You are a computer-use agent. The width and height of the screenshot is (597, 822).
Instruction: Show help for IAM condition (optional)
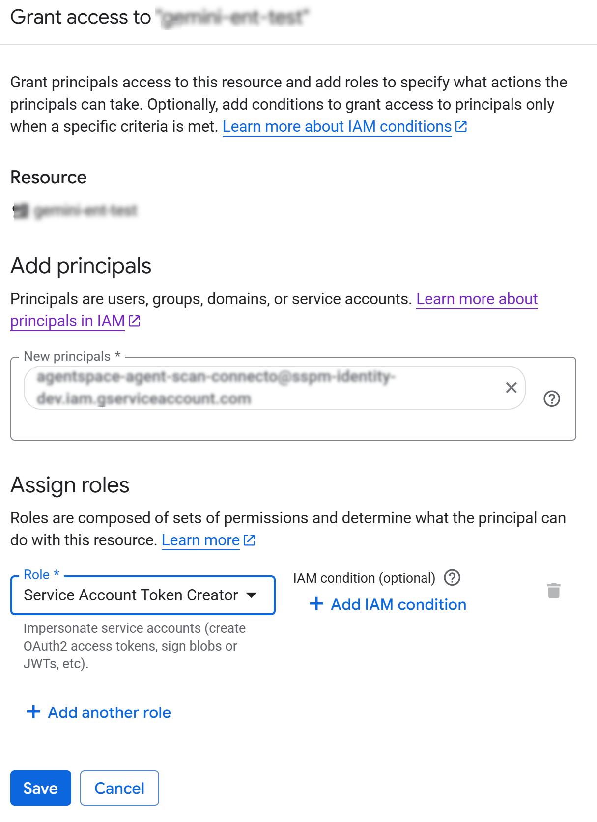tap(452, 578)
